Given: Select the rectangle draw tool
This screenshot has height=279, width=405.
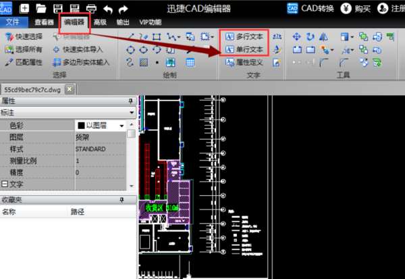Looking at the screenshot, I should coord(157,36).
